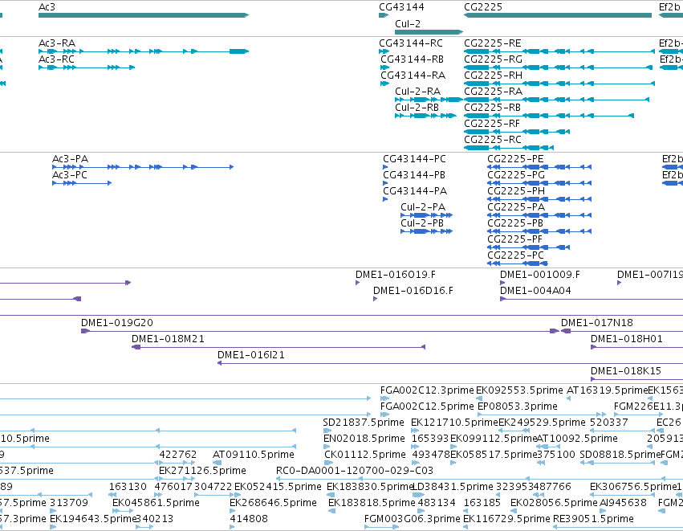Select protein CG2225-PB
Image resolution: width=683 pixels, height=531 pixels.
[515, 223]
